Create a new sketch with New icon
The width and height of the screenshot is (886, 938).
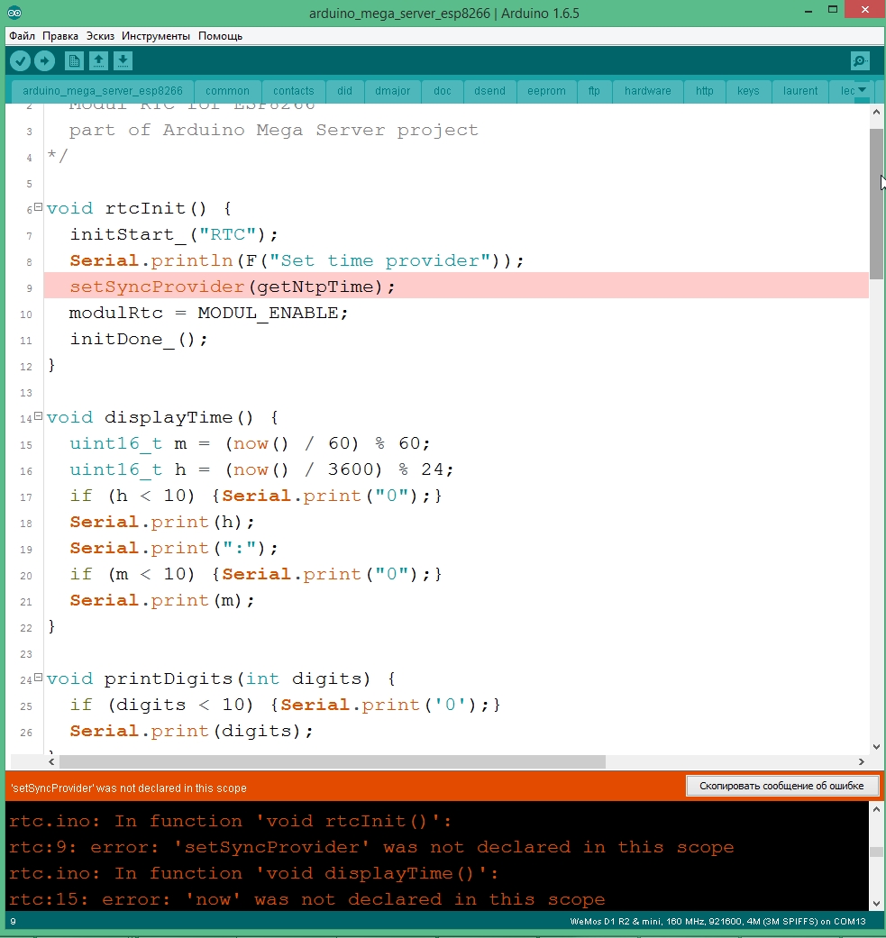[x=74, y=61]
